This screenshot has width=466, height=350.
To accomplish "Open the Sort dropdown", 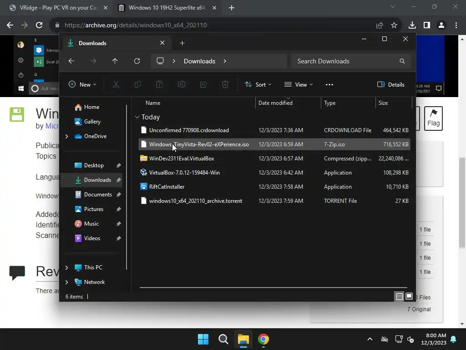I will (258, 84).
